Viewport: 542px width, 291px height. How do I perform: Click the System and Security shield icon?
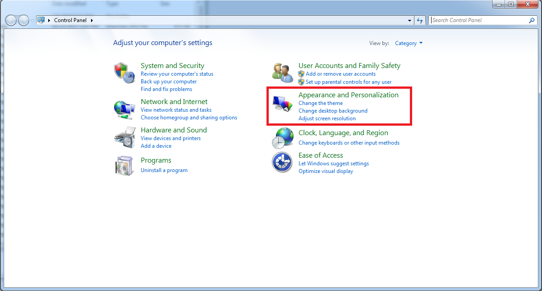[124, 73]
